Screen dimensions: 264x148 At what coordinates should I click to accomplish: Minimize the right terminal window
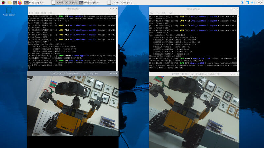231,9
